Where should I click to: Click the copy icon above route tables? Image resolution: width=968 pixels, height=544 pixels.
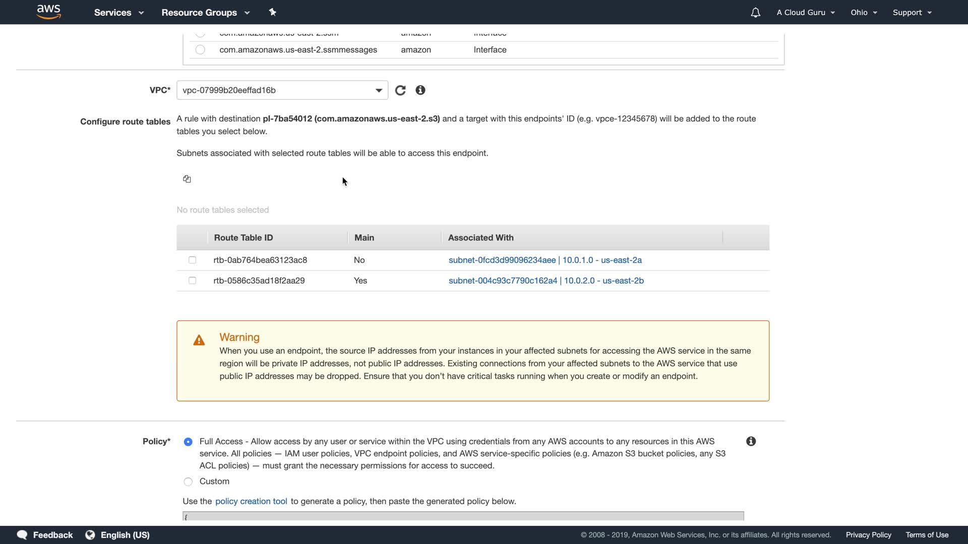click(x=187, y=179)
